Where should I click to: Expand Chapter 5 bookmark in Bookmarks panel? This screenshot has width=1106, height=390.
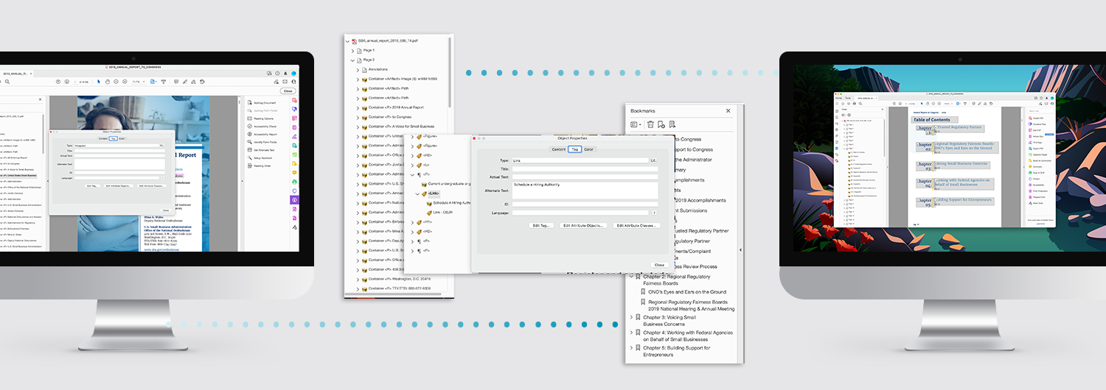(x=631, y=348)
